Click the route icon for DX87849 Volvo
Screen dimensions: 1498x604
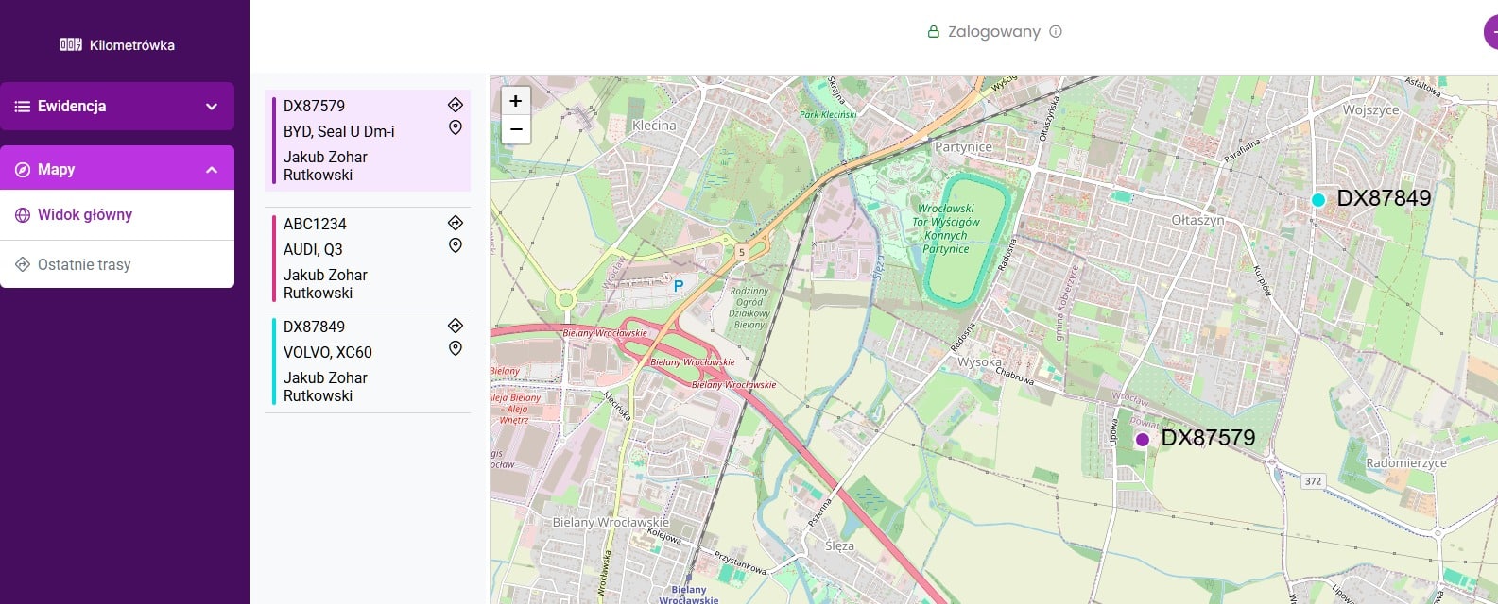pos(455,326)
